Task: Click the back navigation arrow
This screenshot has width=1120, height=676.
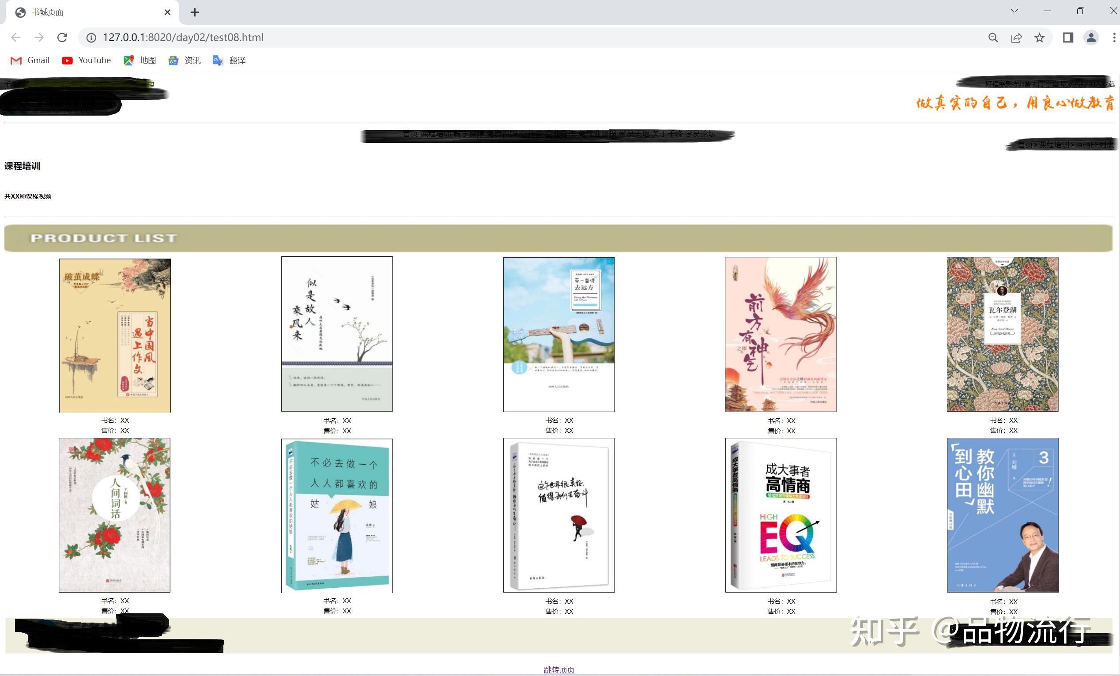Action: click(x=16, y=38)
